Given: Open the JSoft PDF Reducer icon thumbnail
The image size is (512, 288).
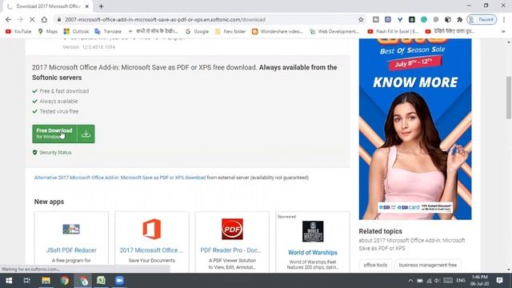Looking at the screenshot, I should click(x=71, y=229).
